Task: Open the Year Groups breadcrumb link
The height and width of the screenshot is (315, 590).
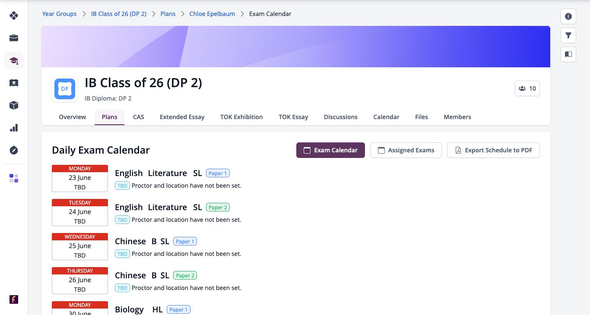Action: [59, 14]
